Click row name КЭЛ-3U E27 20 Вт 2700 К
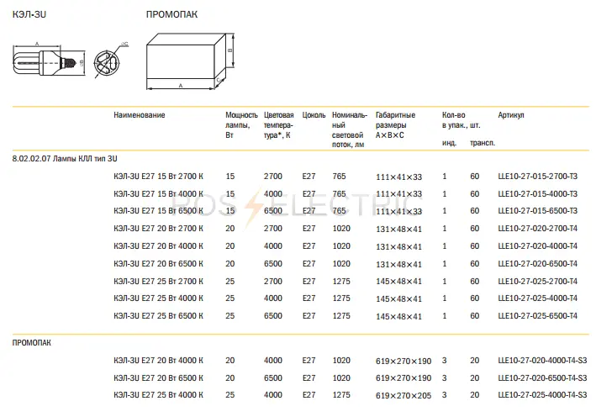Image resolution: width=596 pixels, height=417 pixels. pos(158,229)
